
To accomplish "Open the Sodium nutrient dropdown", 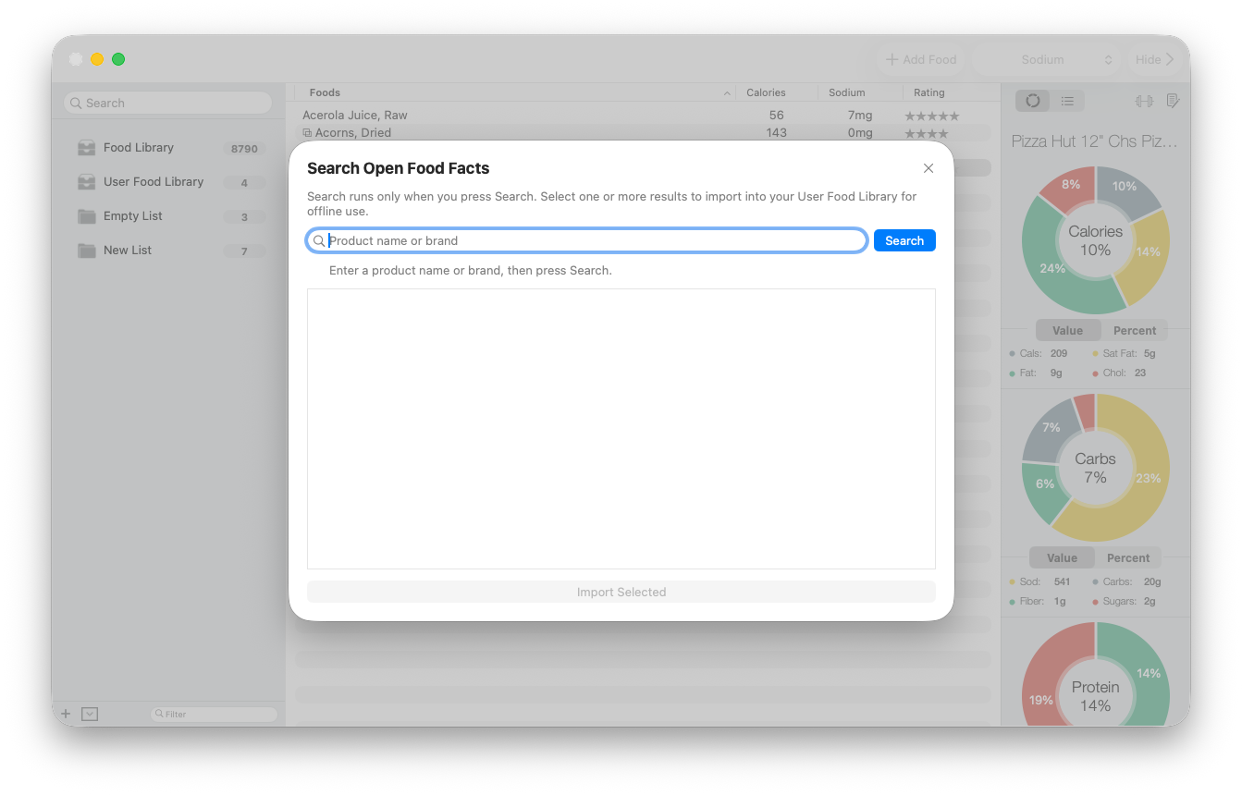I will coord(1047,59).
